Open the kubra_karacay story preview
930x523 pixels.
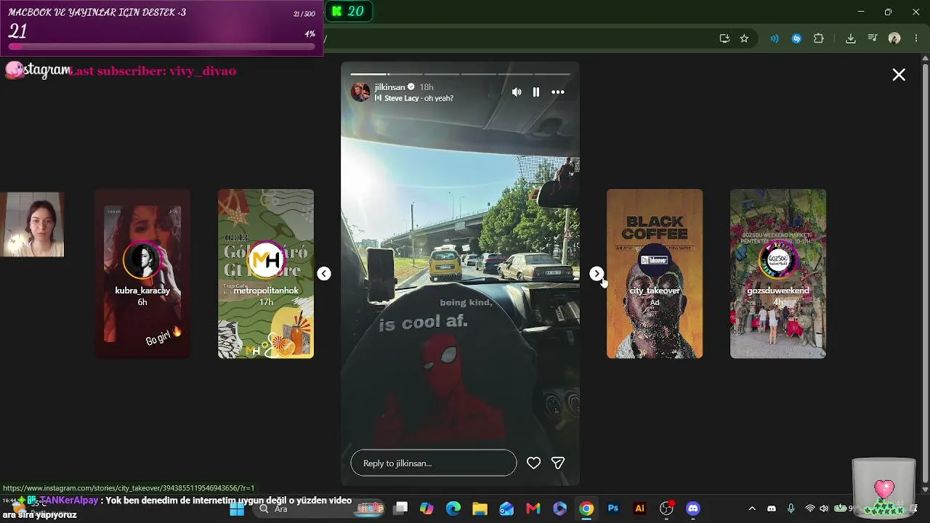(x=142, y=274)
